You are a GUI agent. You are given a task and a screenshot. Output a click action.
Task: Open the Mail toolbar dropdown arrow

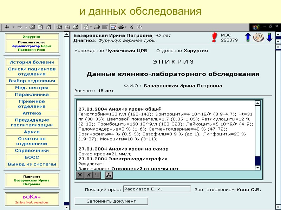tap(91, 27)
